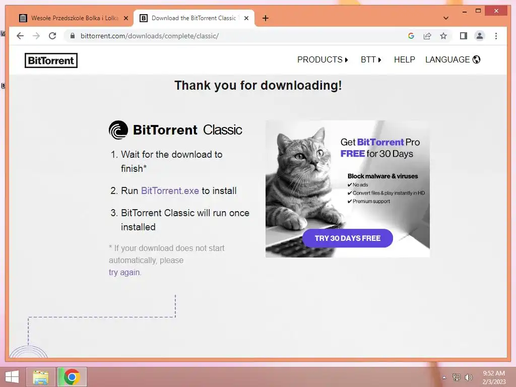Expand the BTT menu
Screen dimensions: 516x387
(x=371, y=59)
